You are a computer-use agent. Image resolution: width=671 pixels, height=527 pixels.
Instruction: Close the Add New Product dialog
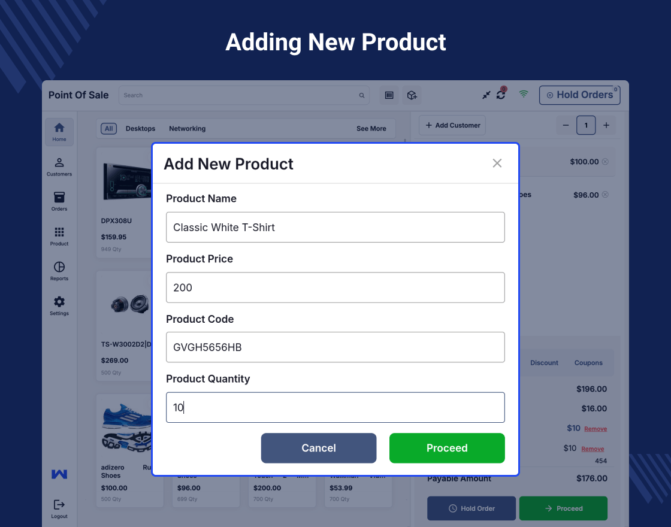(497, 163)
